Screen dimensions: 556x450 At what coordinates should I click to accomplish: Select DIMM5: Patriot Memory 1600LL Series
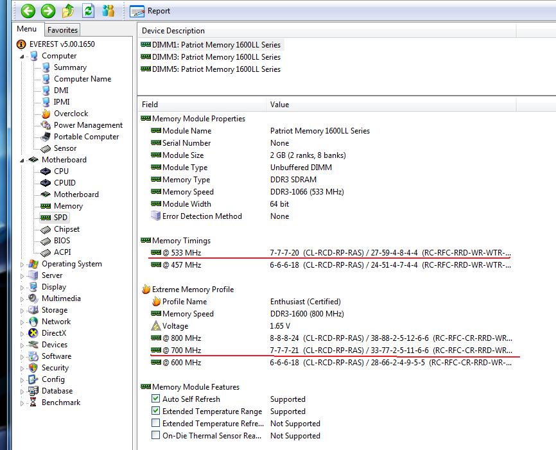click(212, 69)
